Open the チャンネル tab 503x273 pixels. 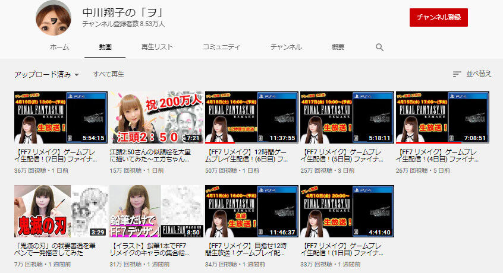(x=286, y=47)
